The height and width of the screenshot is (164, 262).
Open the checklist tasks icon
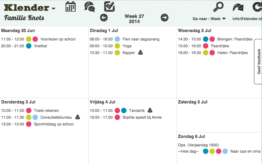[109, 7]
